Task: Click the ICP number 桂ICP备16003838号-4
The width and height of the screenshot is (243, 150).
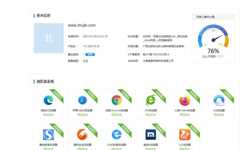Action: 156,54
